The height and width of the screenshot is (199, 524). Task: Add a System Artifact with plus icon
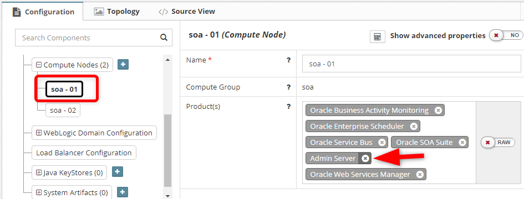pyautogui.click(x=123, y=192)
